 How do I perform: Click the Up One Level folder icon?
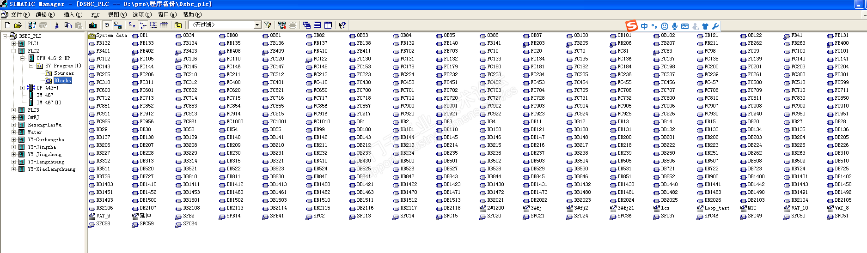pyautogui.click(x=178, y=25)
